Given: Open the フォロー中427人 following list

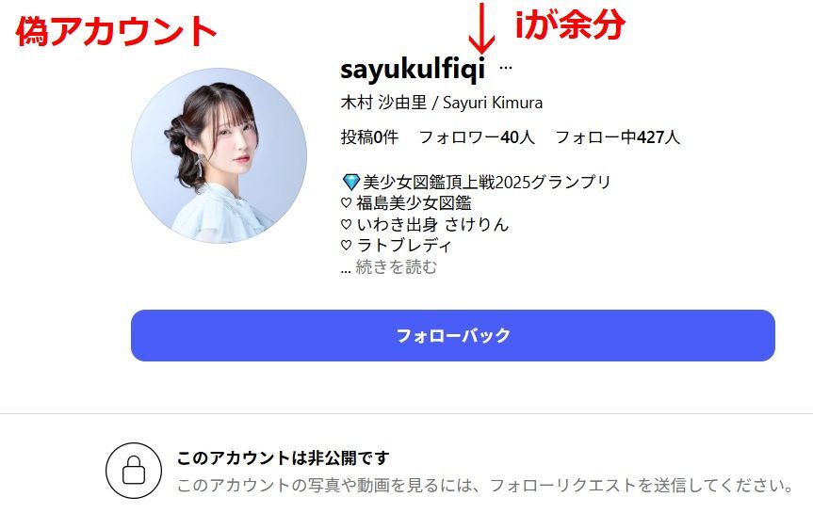Looking at the screenshot, I should [x=618, y=137].
